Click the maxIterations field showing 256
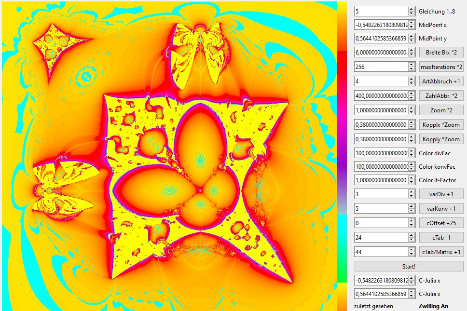Viewport: 467px width, 311px height. (381, 67)
